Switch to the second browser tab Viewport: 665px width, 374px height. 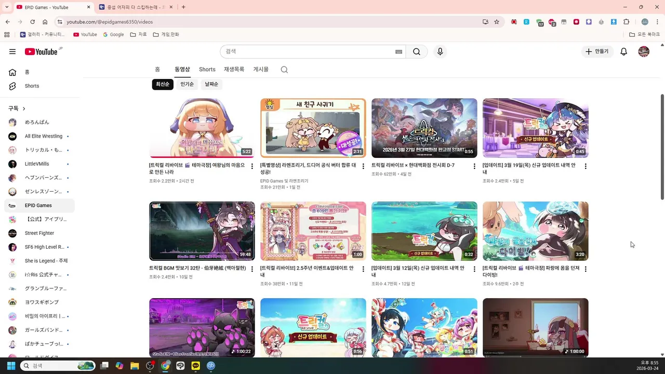136,7
